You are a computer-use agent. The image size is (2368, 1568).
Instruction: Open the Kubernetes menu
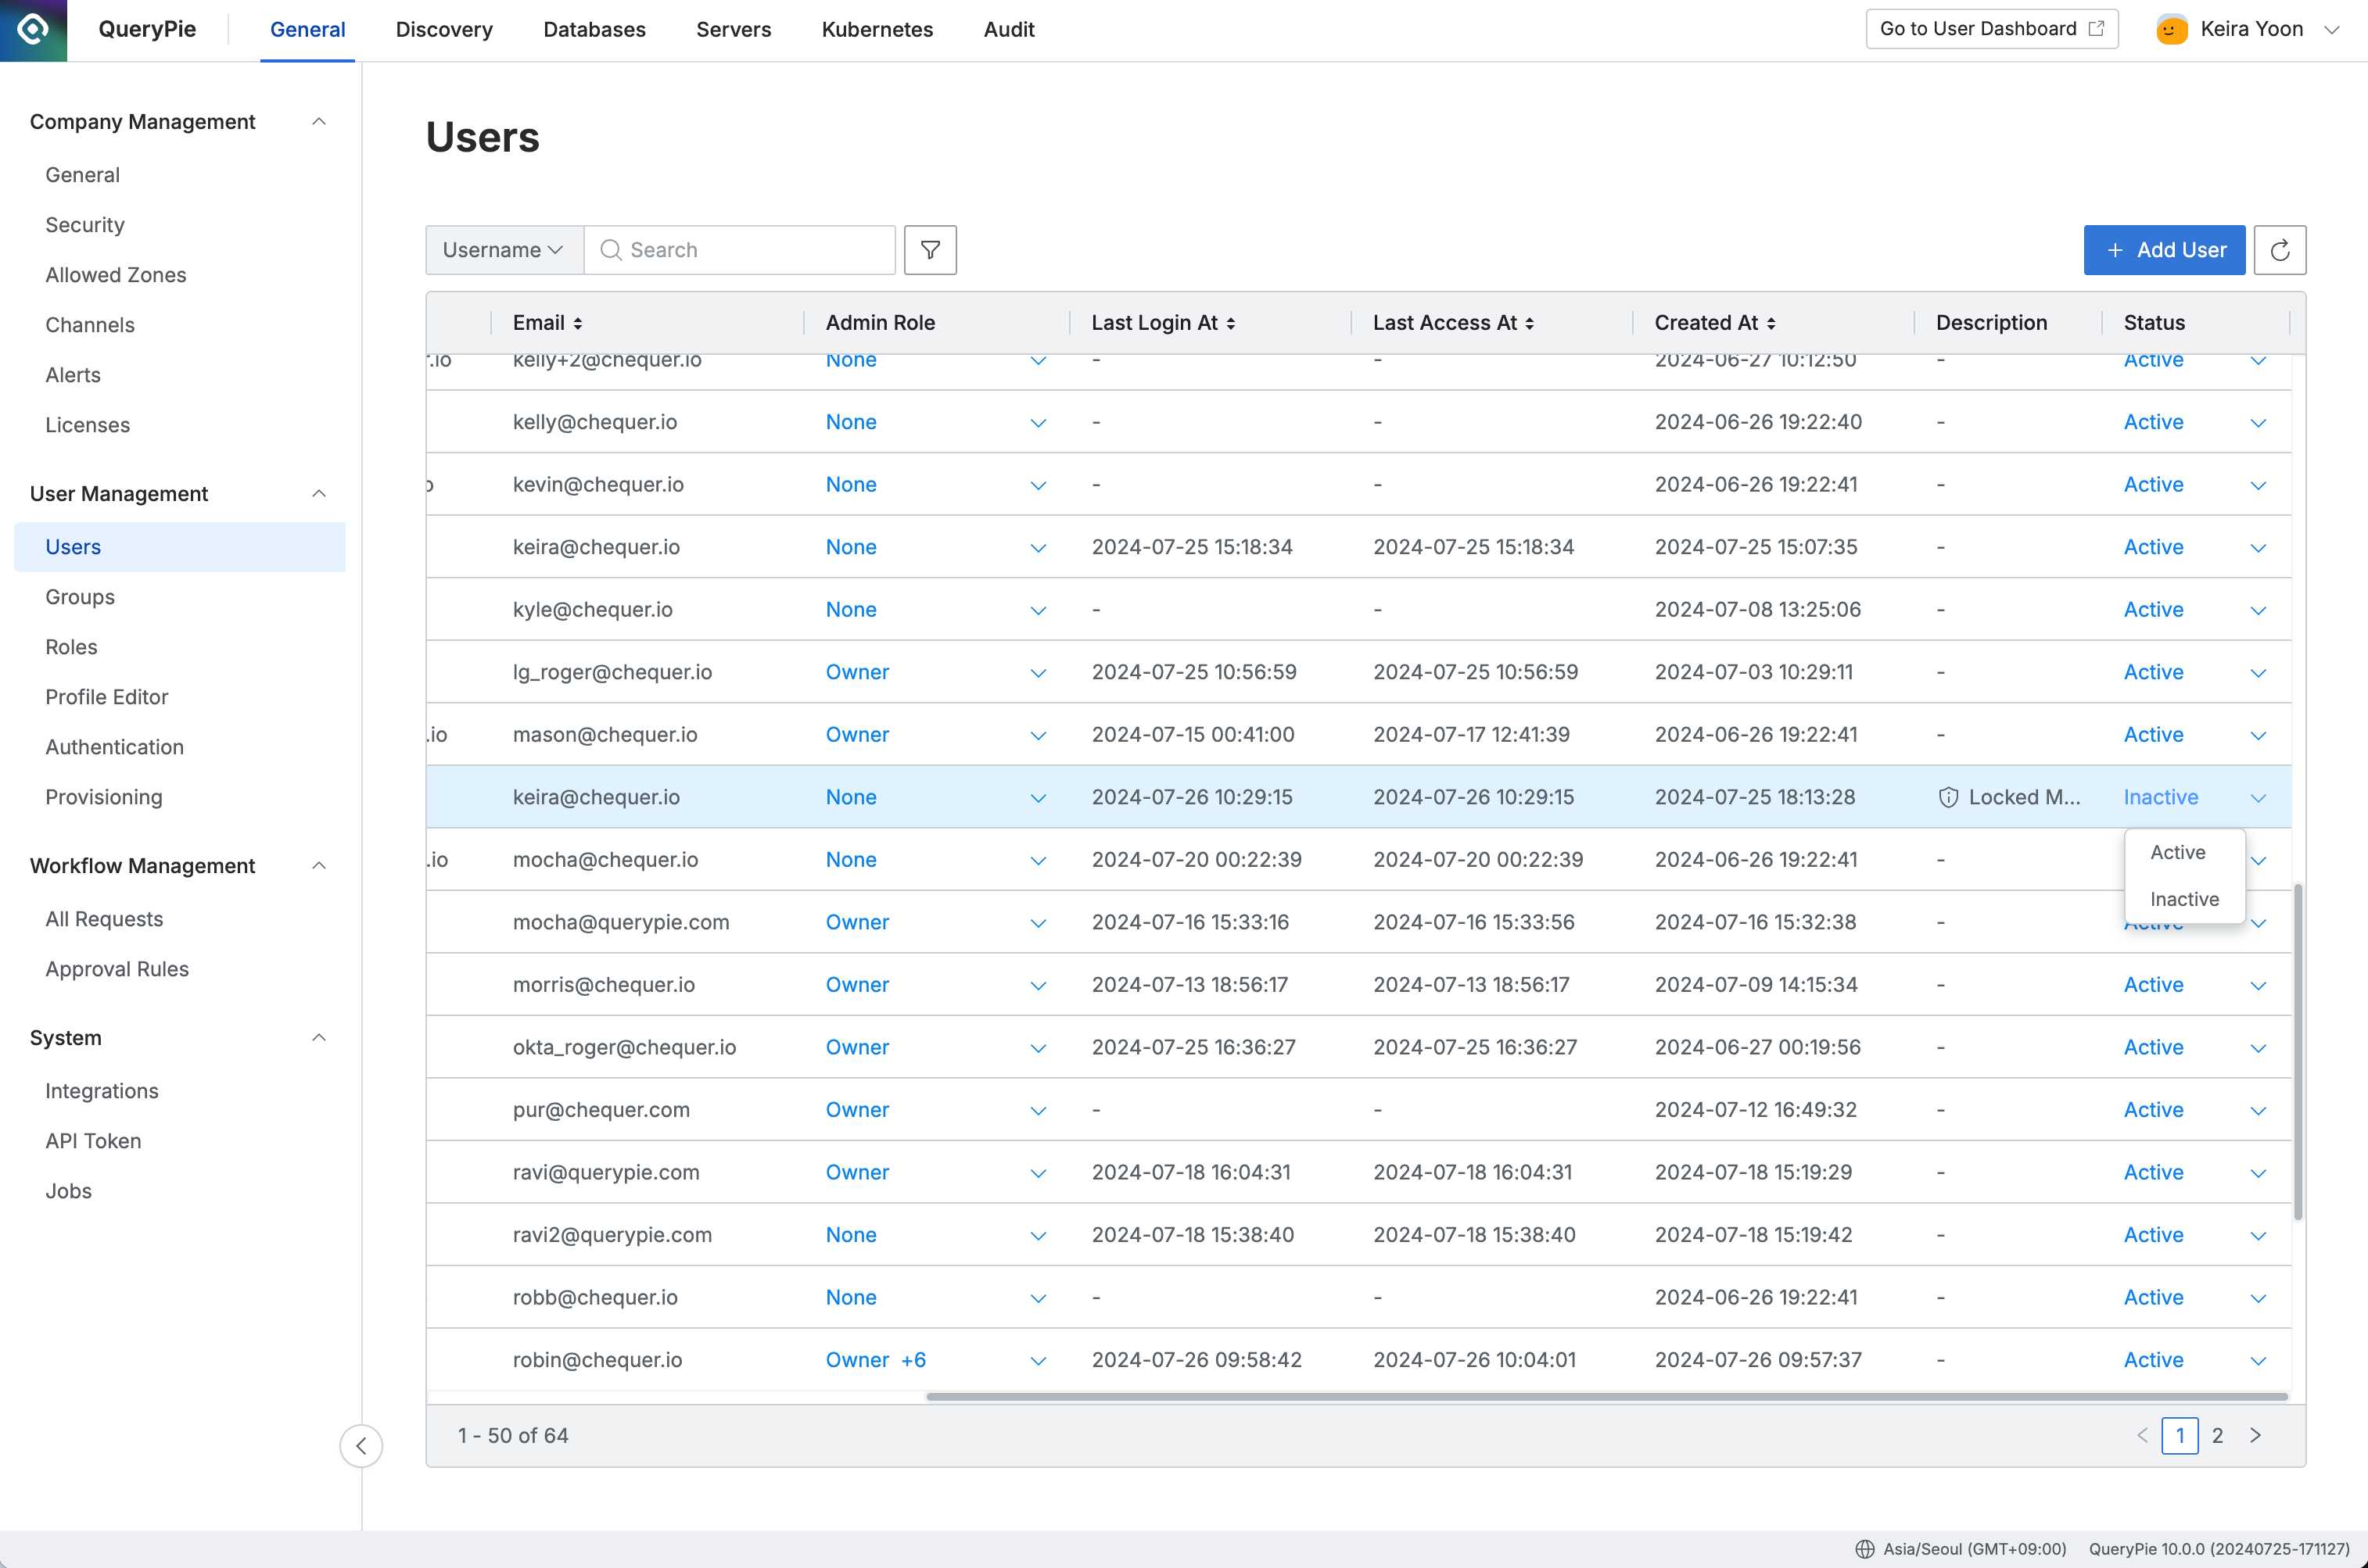(877, 29)
